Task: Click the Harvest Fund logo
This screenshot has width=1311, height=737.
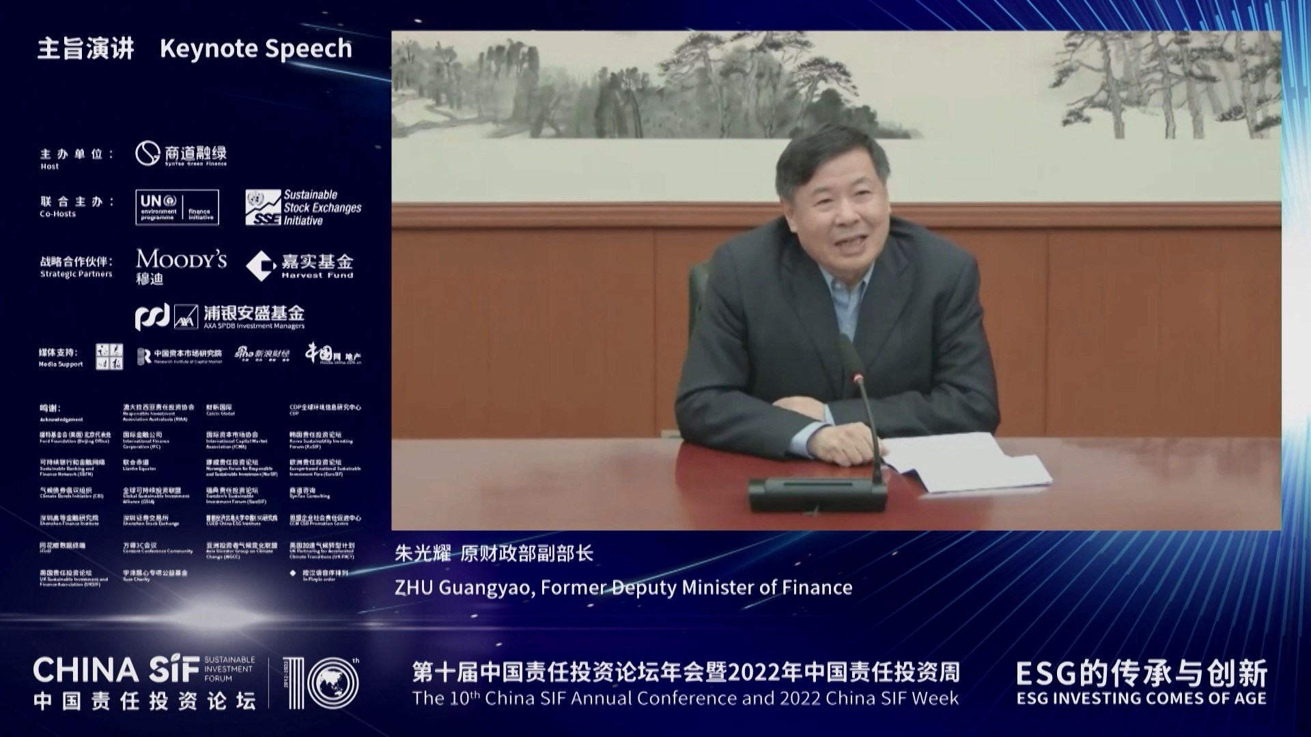Action: pos(300,266)
